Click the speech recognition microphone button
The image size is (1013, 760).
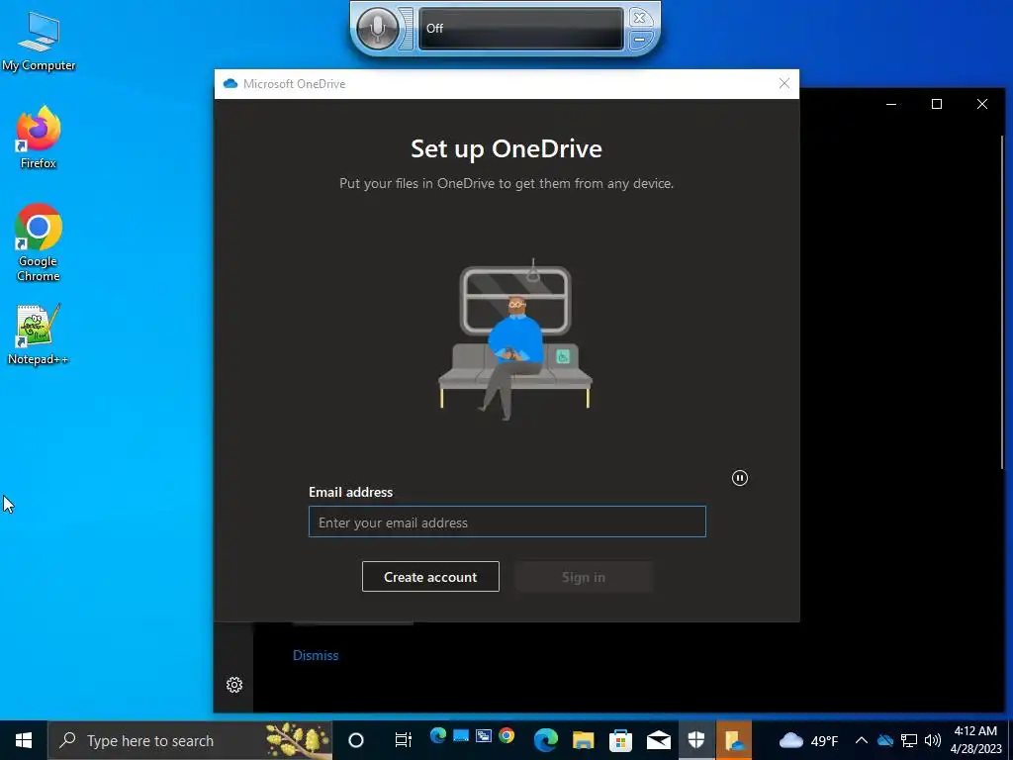pyautogui.click(x=377, y=29)
